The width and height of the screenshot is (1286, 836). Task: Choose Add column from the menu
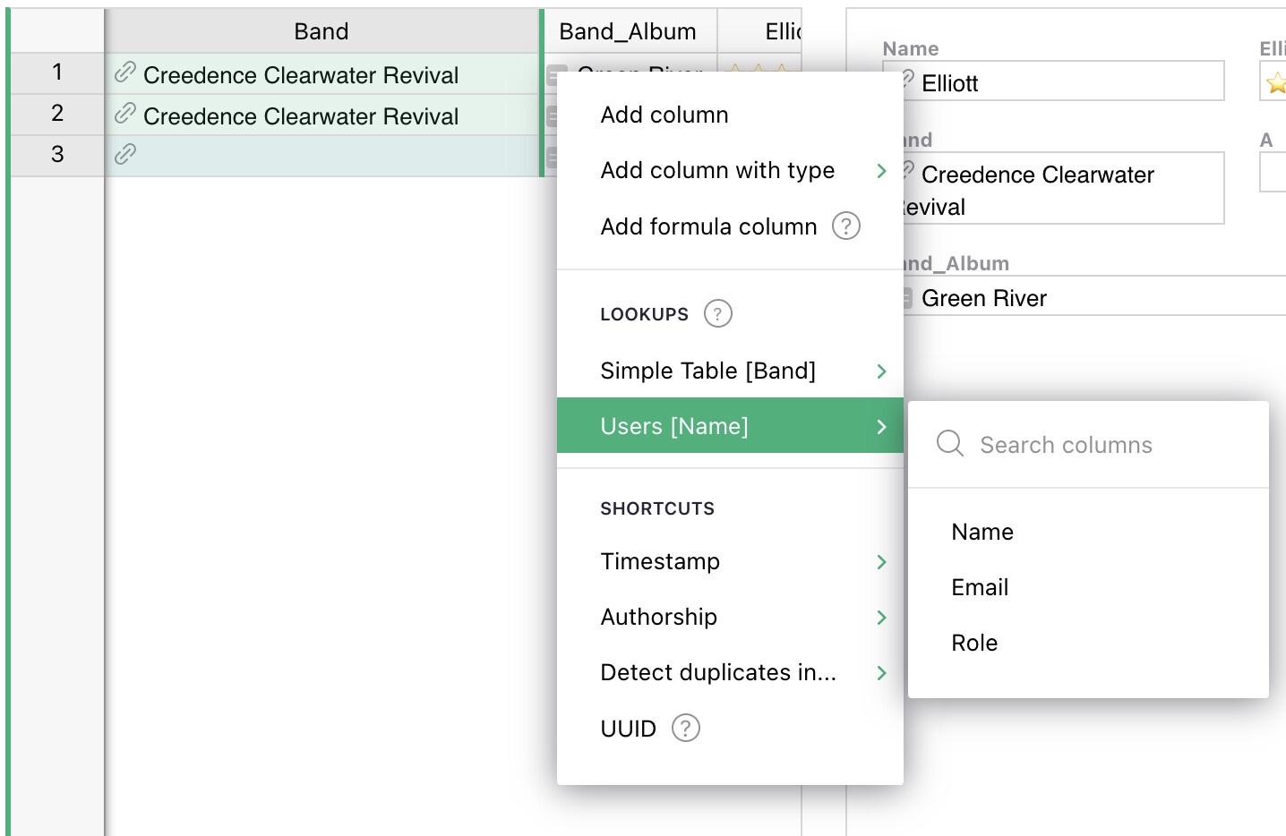[x=664, y=115]
